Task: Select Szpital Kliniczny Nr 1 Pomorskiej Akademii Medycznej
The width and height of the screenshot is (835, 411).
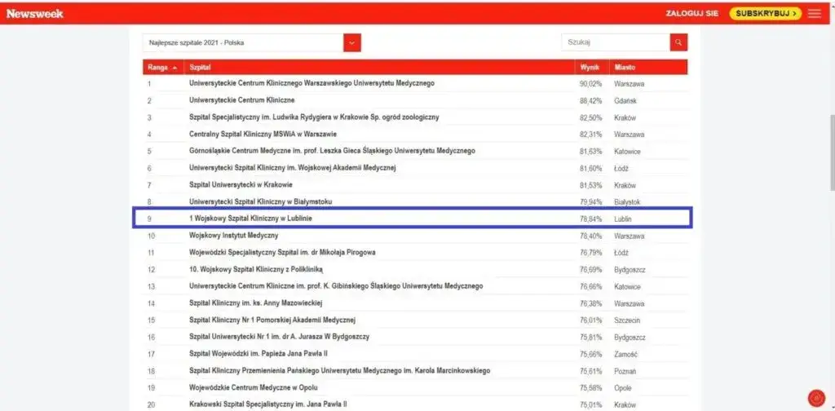Action: pos(272,320)
